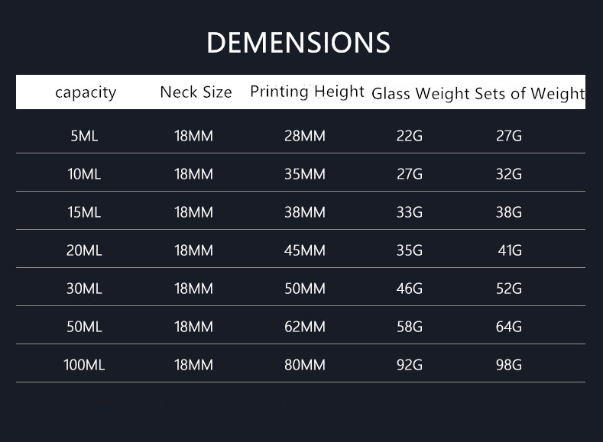Select the capacity column header
This screenshot has width=603, height=442.
pyautogui.click(x=86, y=92)
